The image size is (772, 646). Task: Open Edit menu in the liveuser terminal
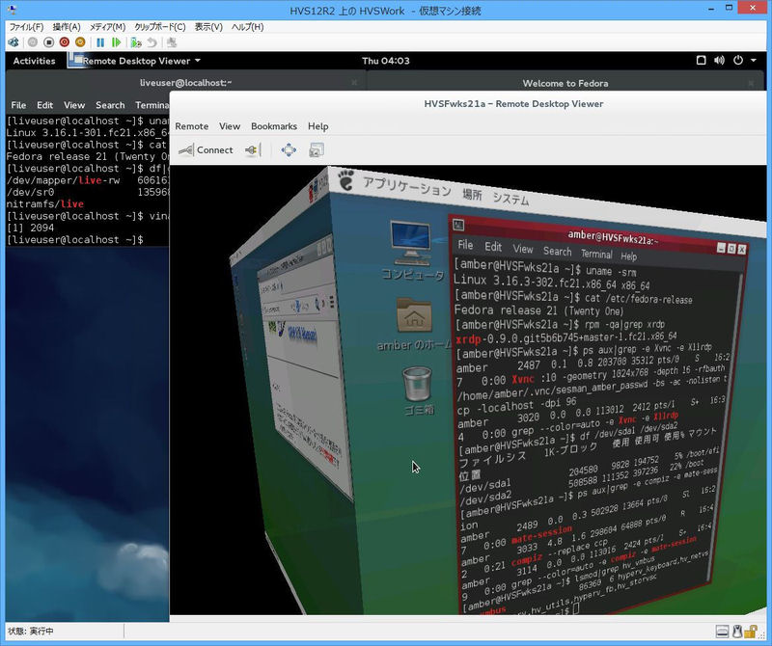click(x=44, y=105)
